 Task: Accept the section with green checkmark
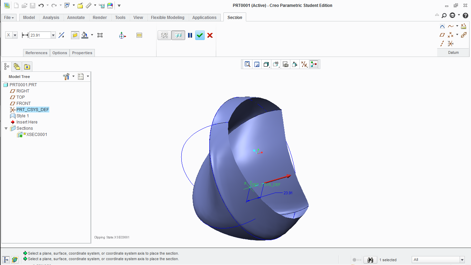(200, 35)
